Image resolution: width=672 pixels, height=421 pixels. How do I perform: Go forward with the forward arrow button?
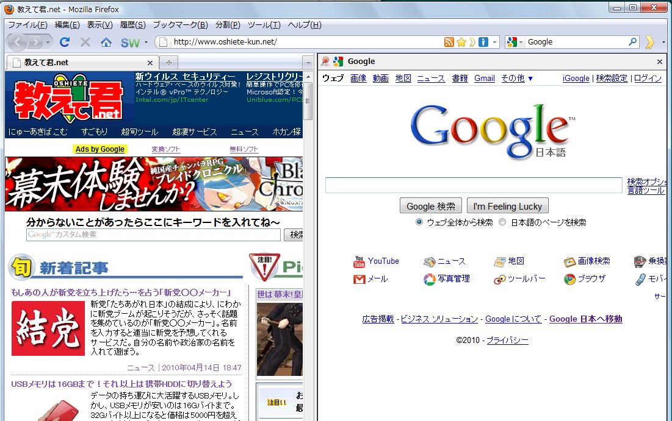click(36, 42)
